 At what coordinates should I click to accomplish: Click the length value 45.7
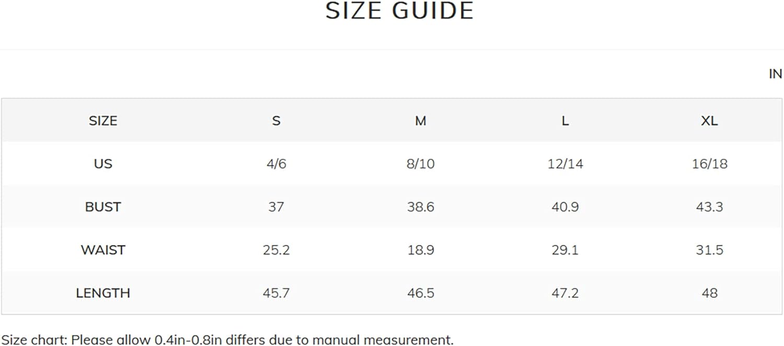[276, 293]
